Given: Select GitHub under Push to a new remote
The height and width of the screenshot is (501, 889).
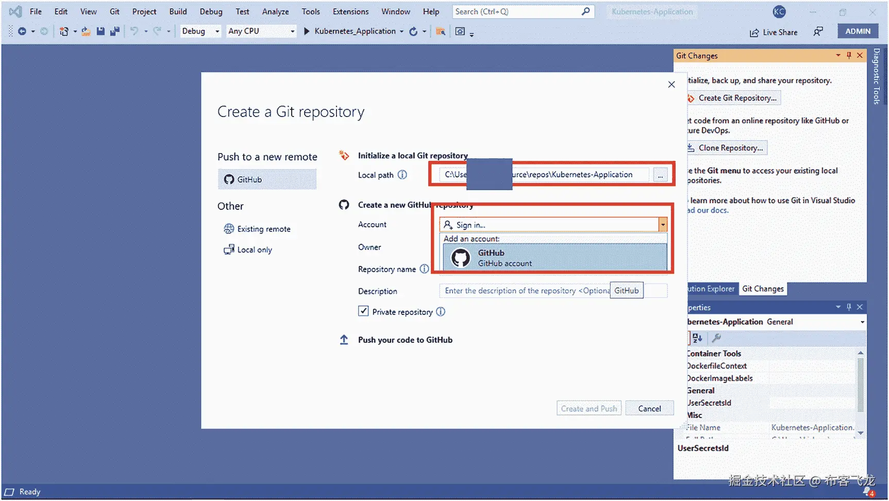Looking at the screenshot, I should coord(267,179).
